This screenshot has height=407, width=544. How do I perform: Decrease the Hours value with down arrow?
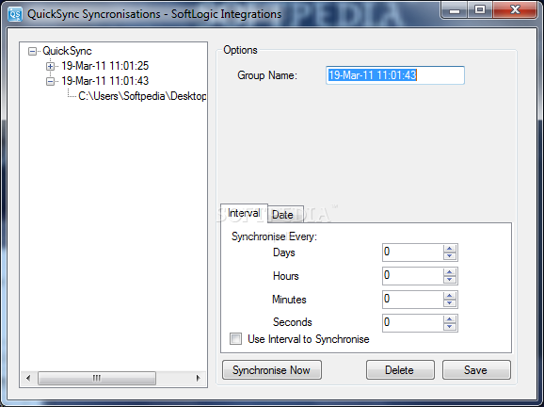click(x=450, y=280)
